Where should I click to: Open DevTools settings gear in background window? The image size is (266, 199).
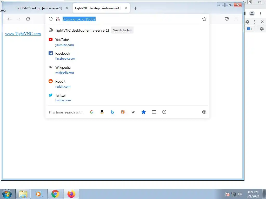[x=247, y=22]
